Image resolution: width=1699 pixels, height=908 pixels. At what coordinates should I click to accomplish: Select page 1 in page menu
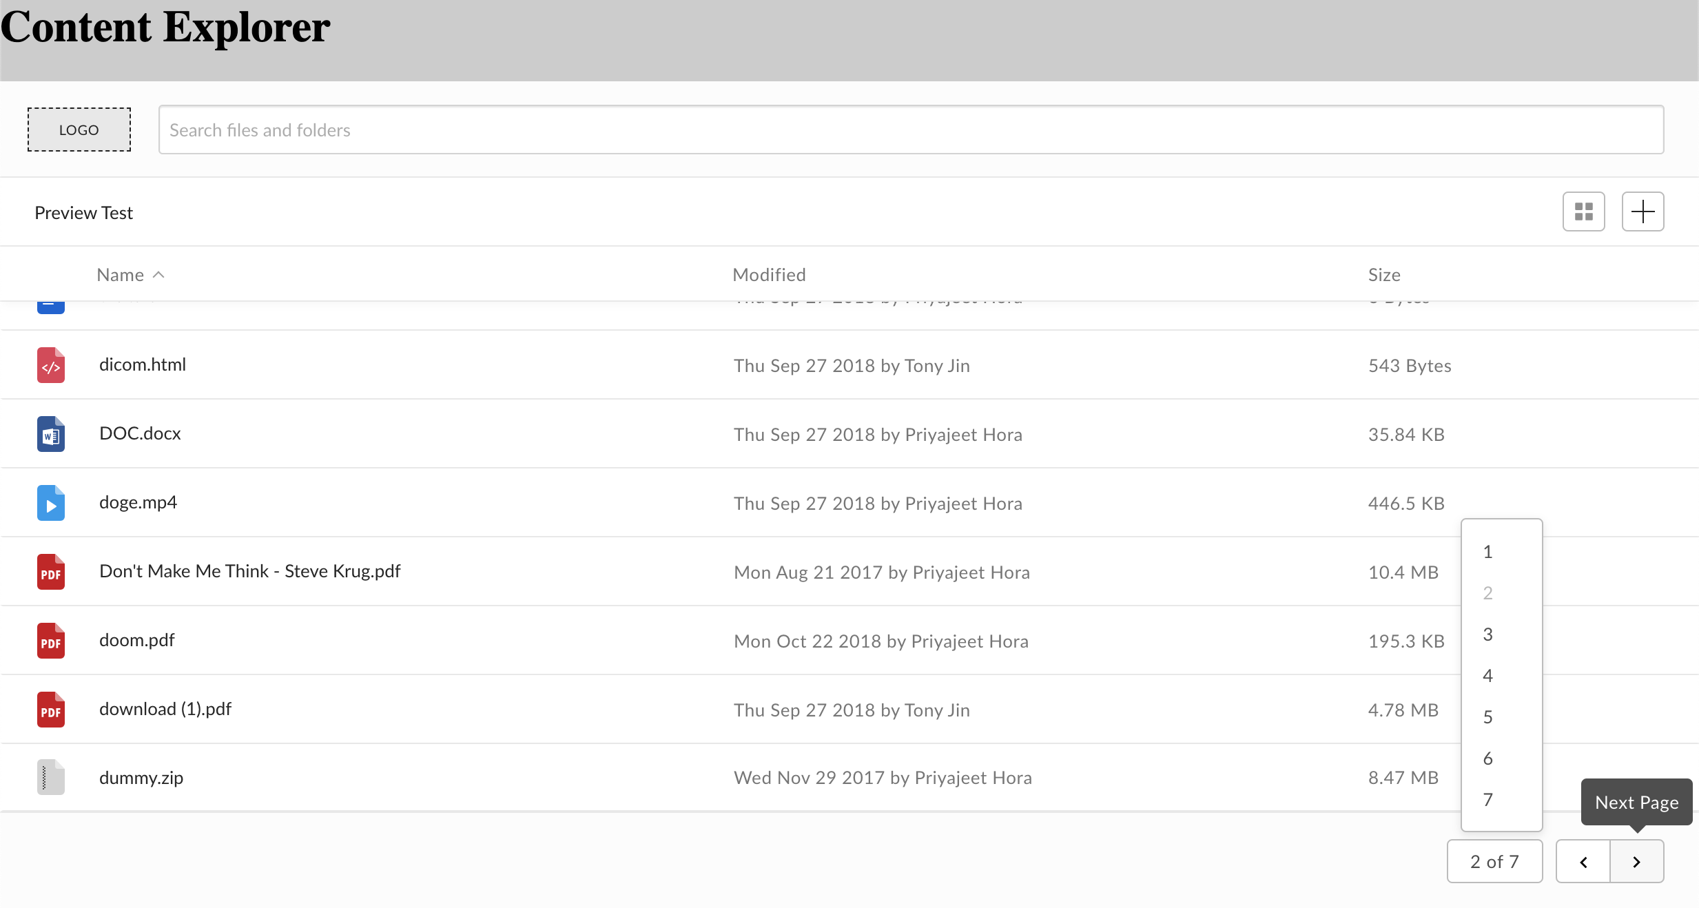pos(1501,552)
